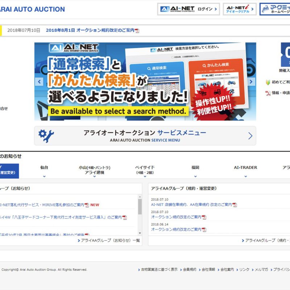The image size is (290, 290).
Task: Expand chevron under 福岡 tab
Action: (195, 177)
